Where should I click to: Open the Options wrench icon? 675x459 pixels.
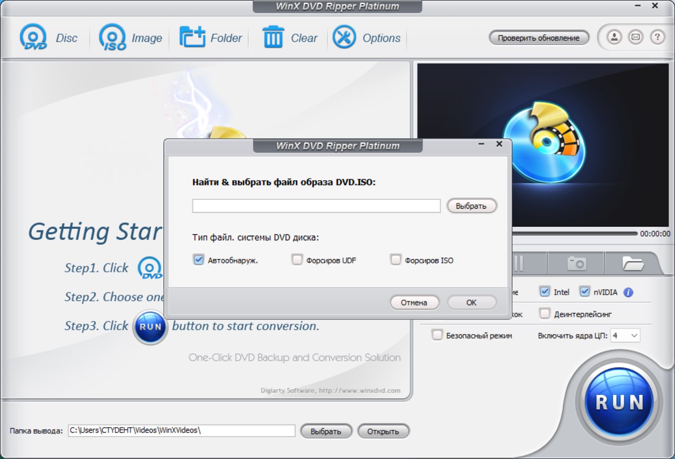(x=344, y=37)
